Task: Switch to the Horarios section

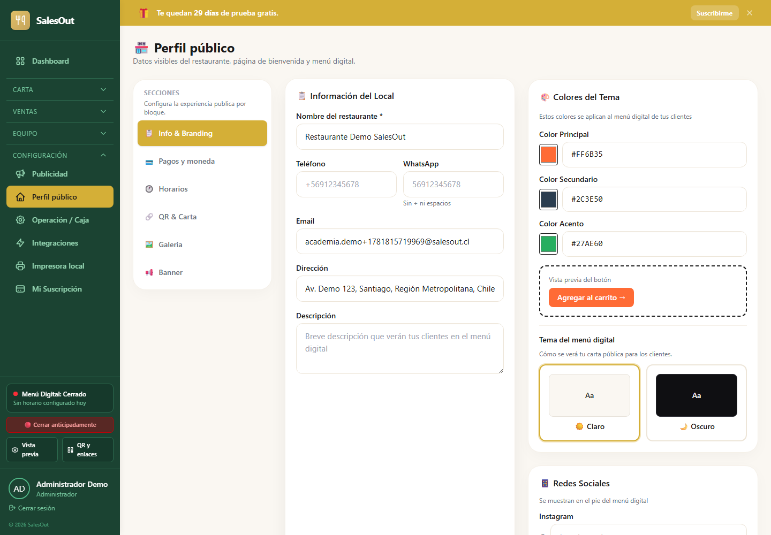Action: coord(202,189)
